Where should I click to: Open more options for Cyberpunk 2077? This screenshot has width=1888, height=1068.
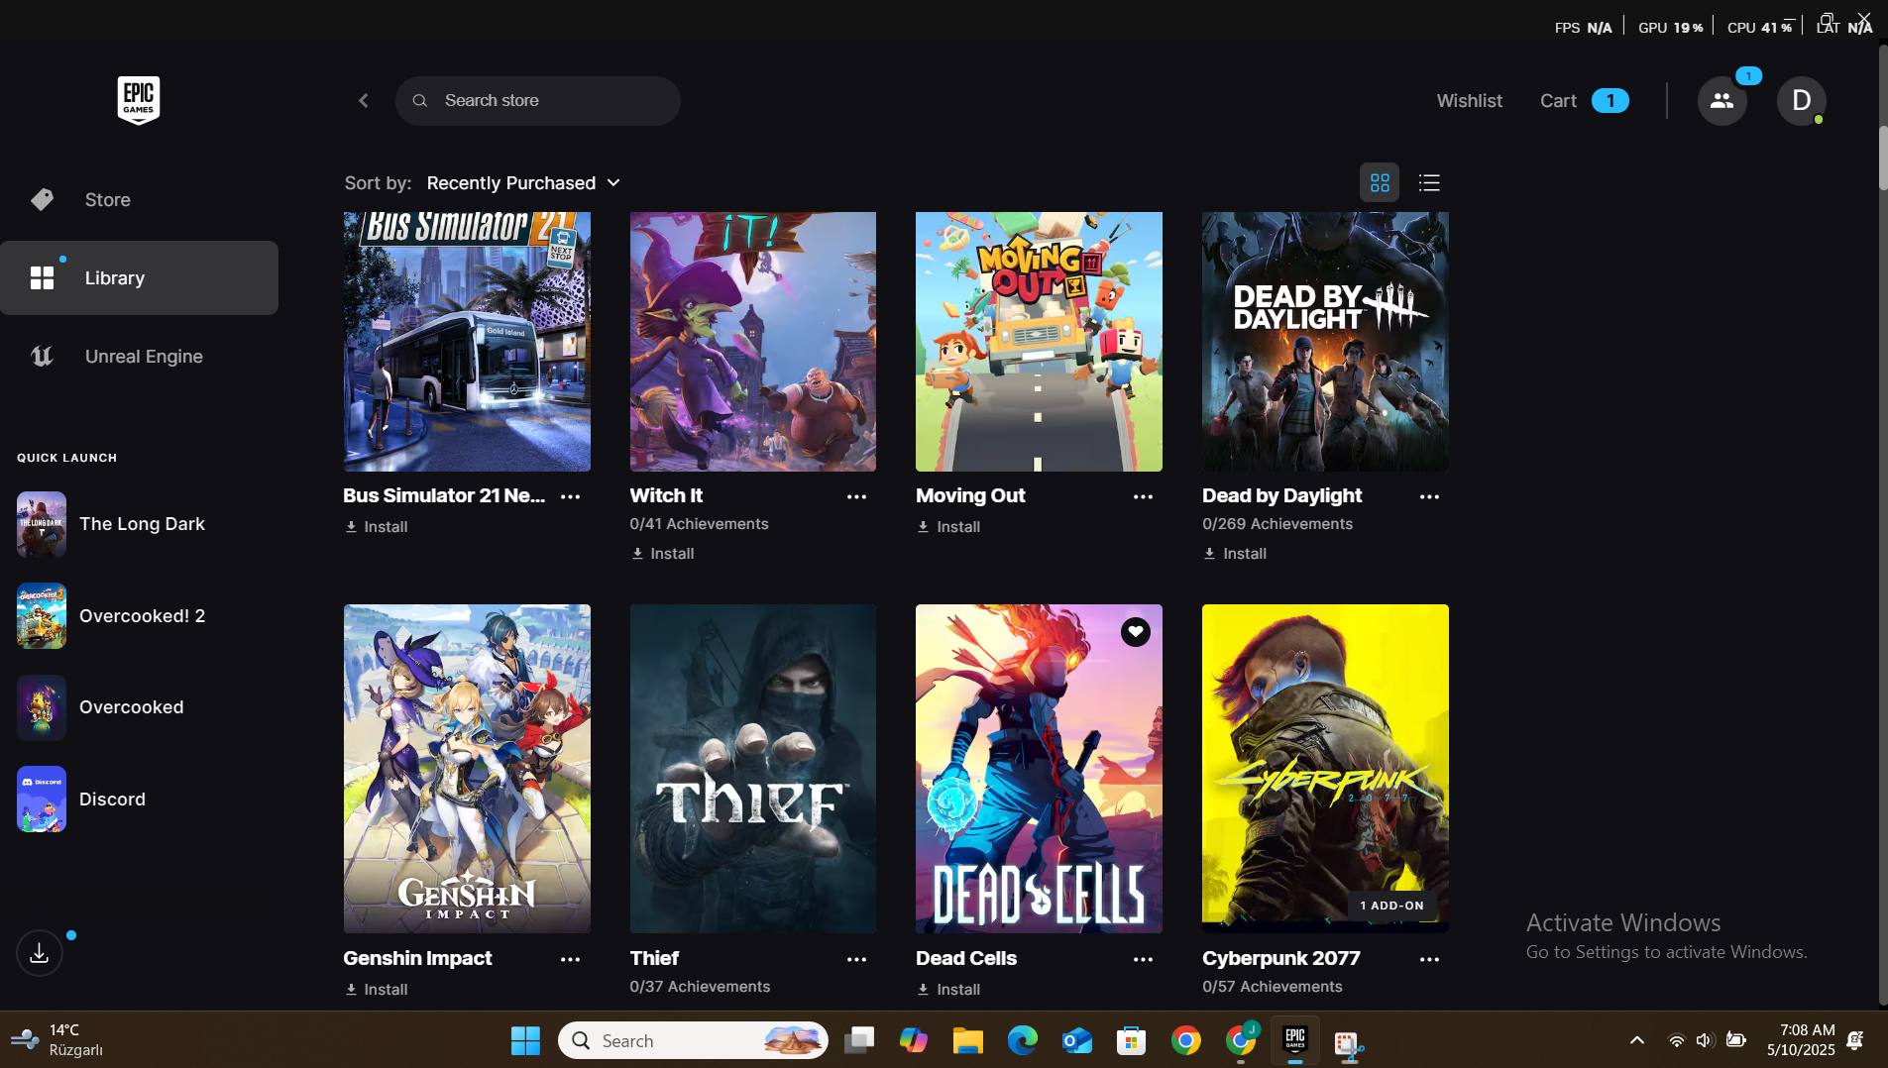tap(1429, 959)
